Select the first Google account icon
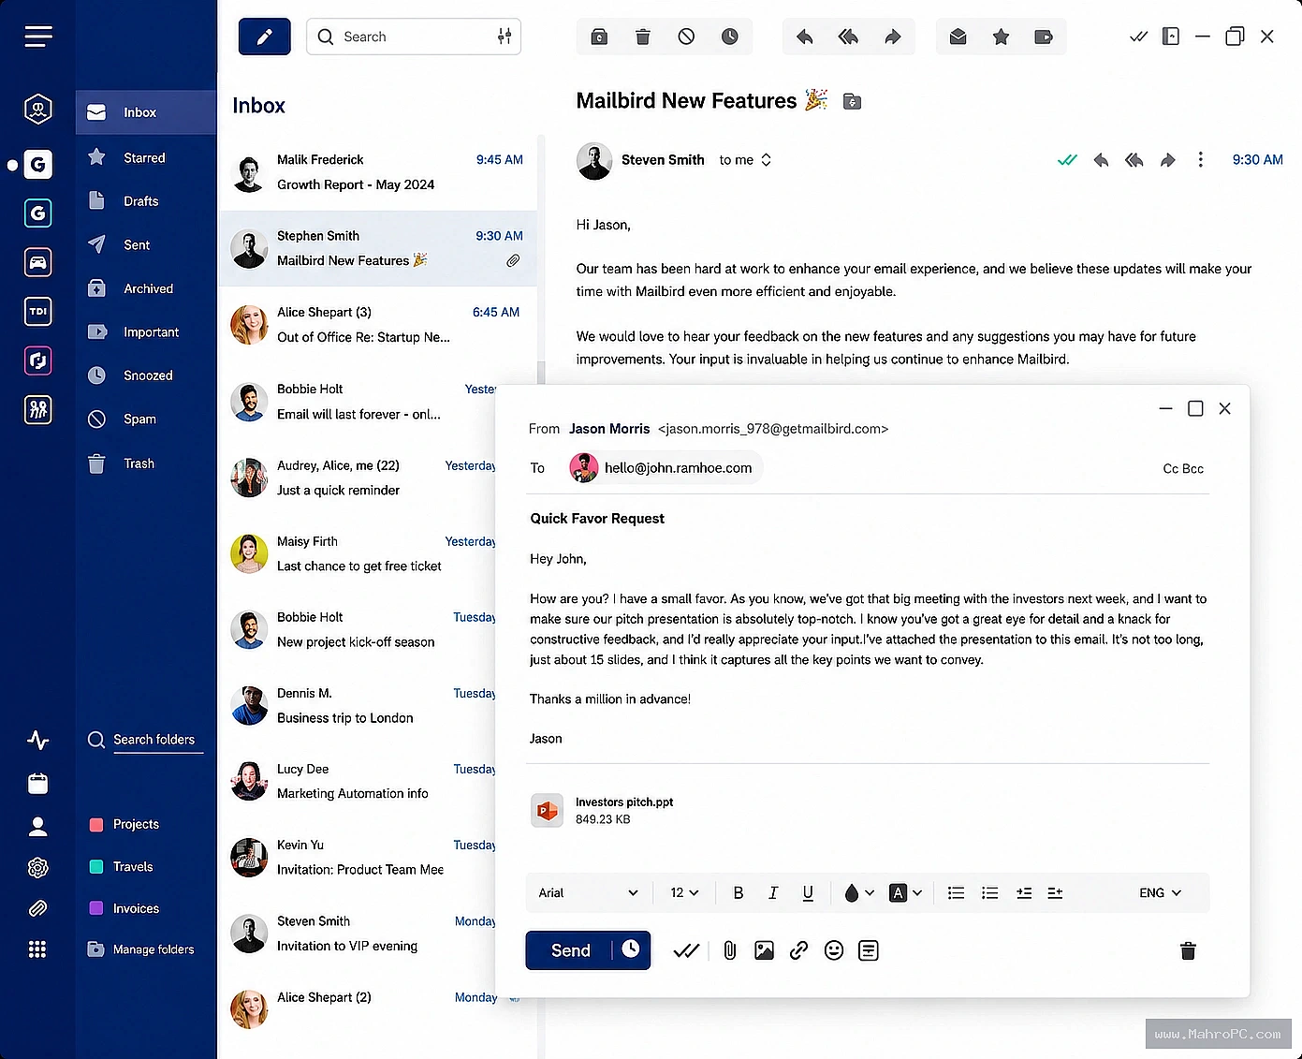 pyautogui.click(x=37, y=165)
